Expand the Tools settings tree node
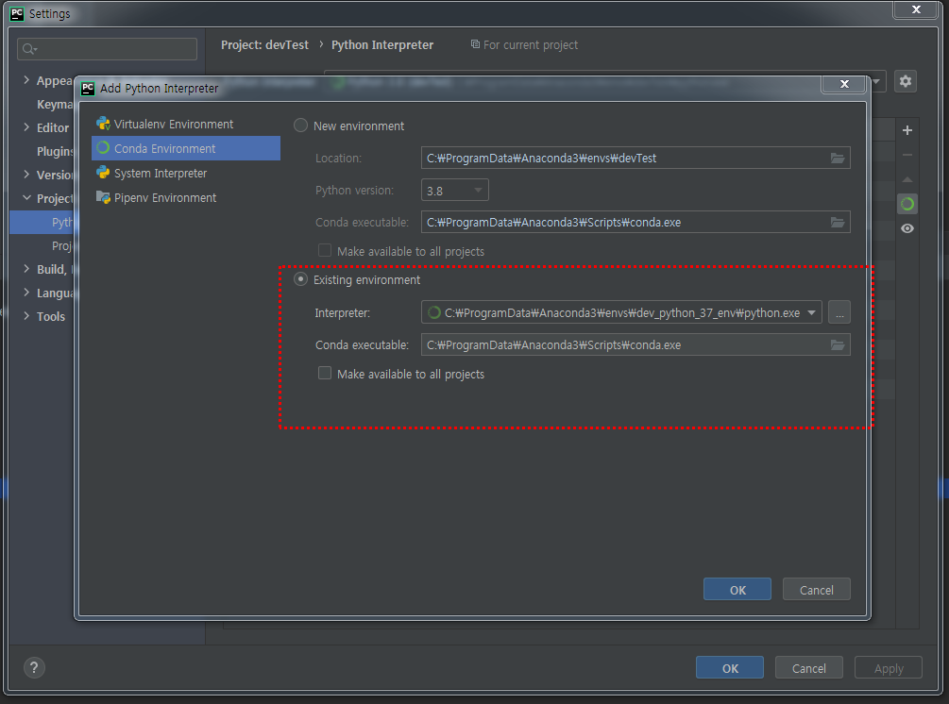This screenshot has width=949, height=704. (x=26, y=316)
